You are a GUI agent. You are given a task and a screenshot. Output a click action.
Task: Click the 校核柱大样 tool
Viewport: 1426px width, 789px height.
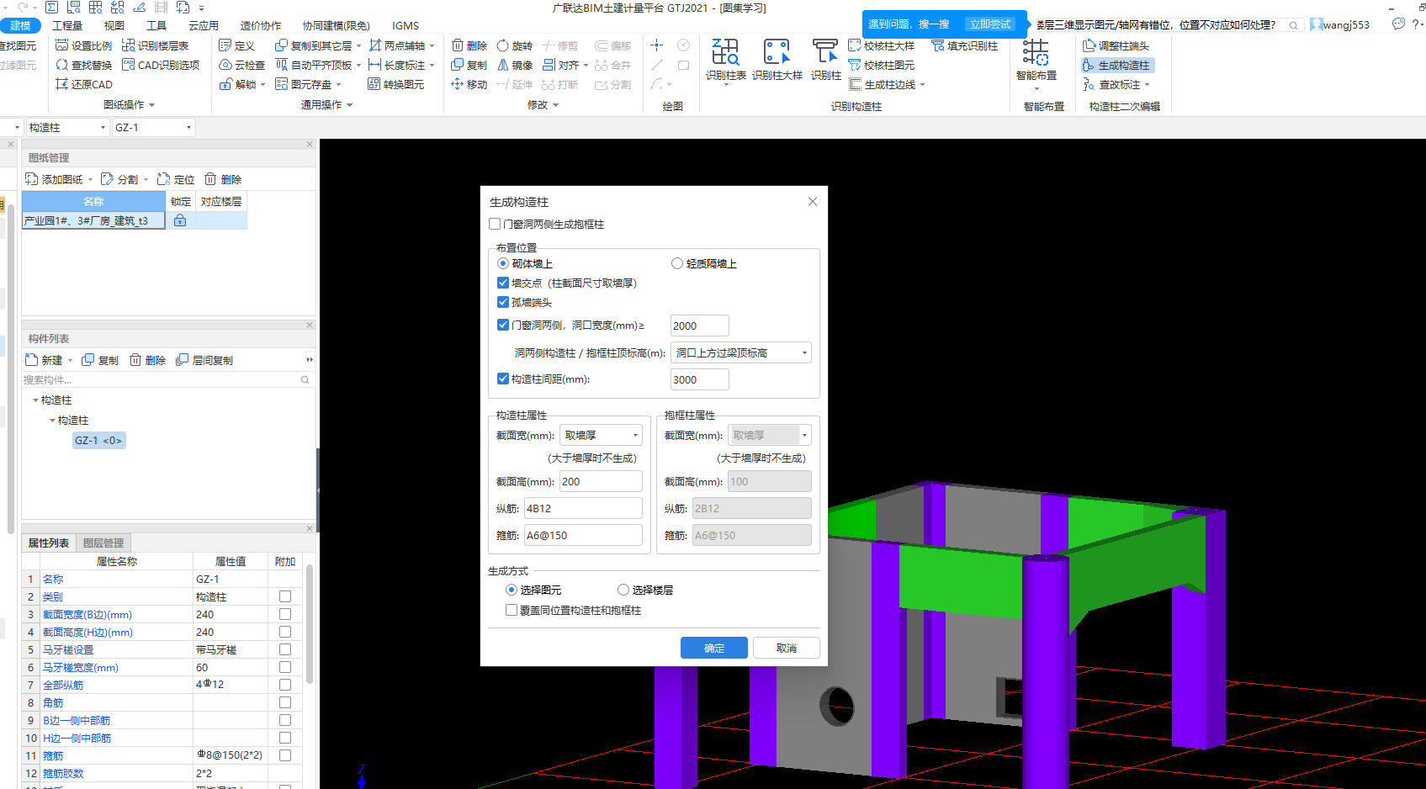point(881,46)
